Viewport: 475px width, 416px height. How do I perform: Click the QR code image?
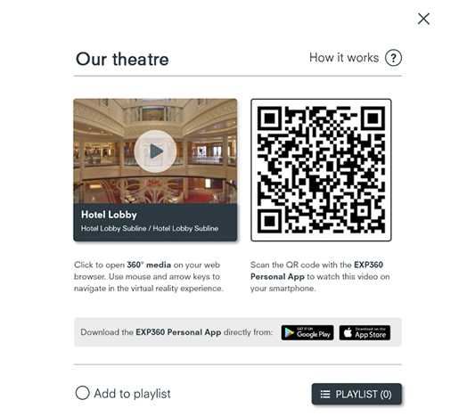(x=321, y=170)
